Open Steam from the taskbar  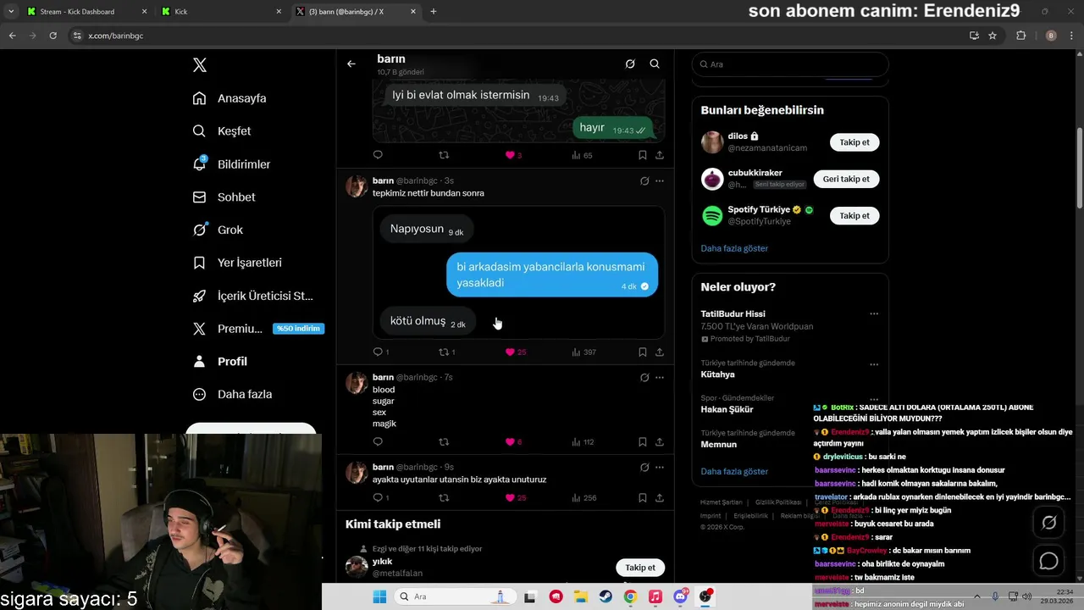(x=606, y=596)
